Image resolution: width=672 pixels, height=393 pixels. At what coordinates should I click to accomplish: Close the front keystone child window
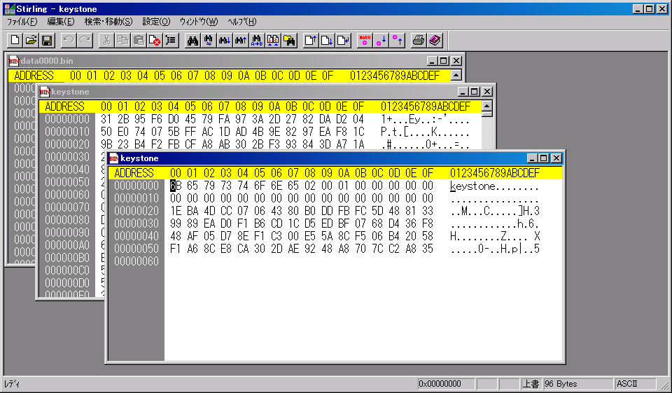[556, 158]
